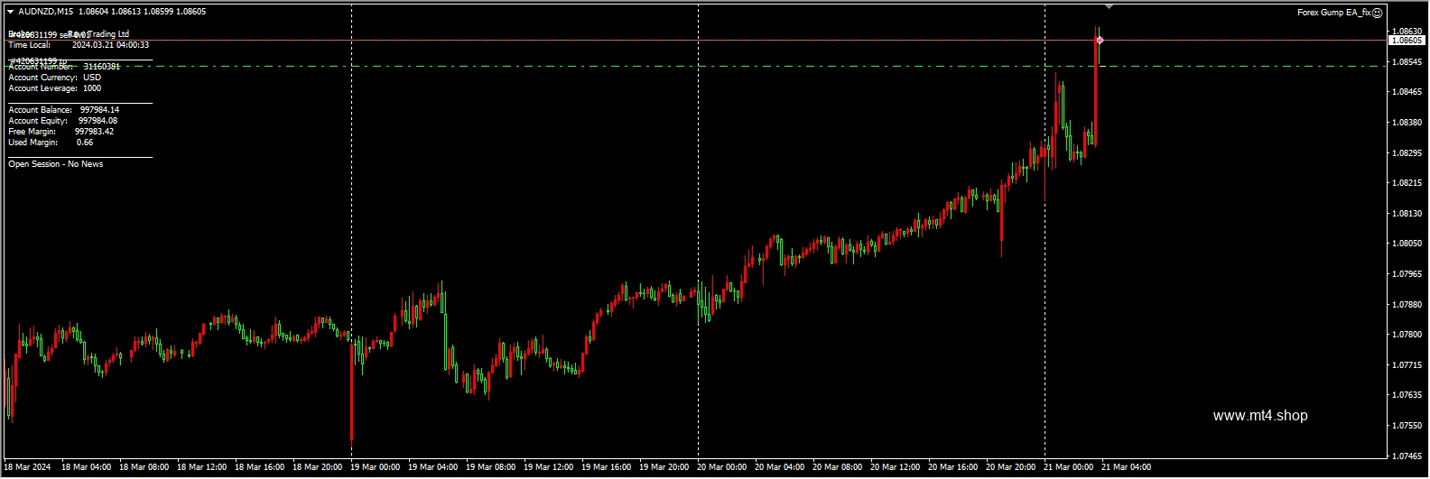Select the pink sell-order arrow marker on the chart
The image size is (1430, 479).
tap(1100, 41)
